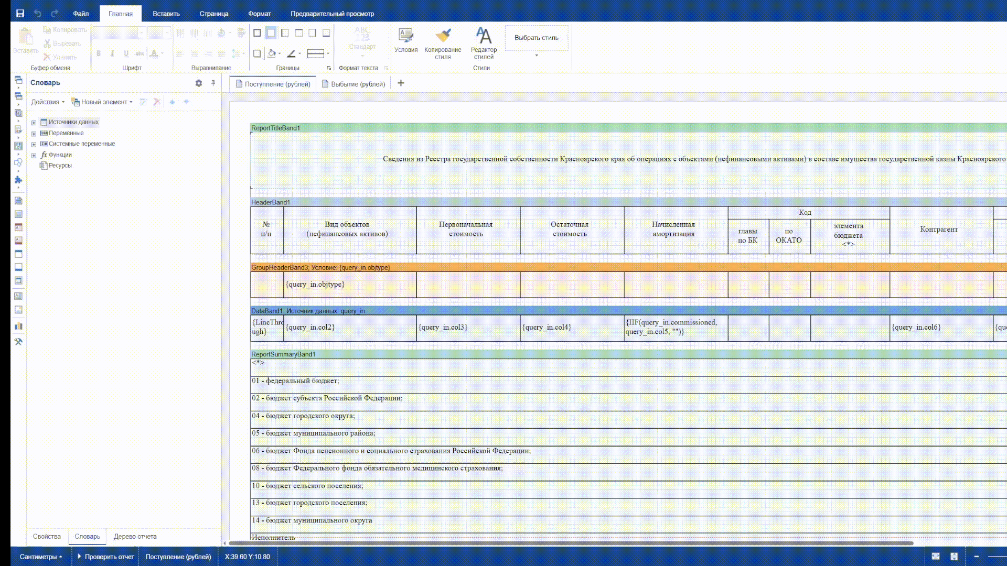Select the {query_in.col2} cell in DataBand1

click(x=350, y=328)
